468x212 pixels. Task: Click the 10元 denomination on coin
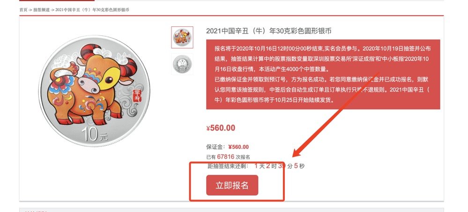click(x=94, y=134)
